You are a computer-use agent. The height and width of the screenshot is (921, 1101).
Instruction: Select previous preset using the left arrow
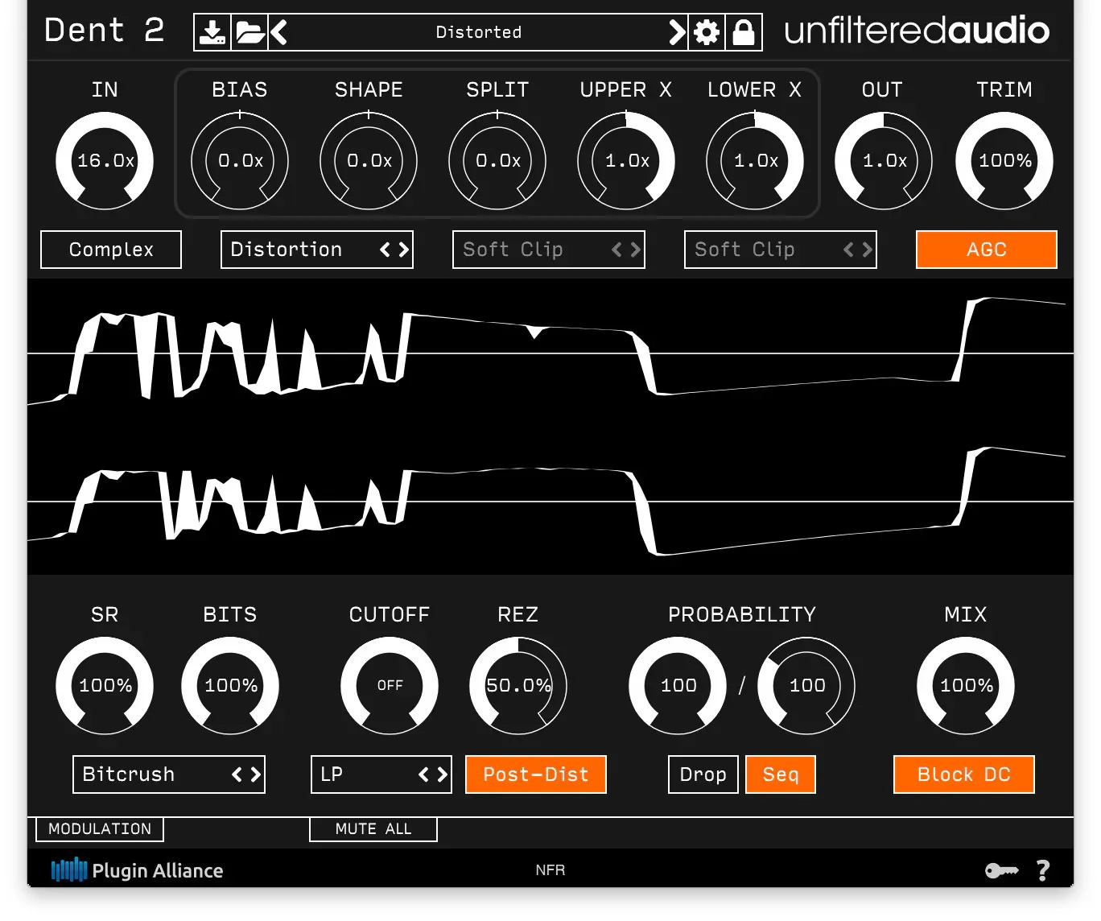click(x=278, y=31)
